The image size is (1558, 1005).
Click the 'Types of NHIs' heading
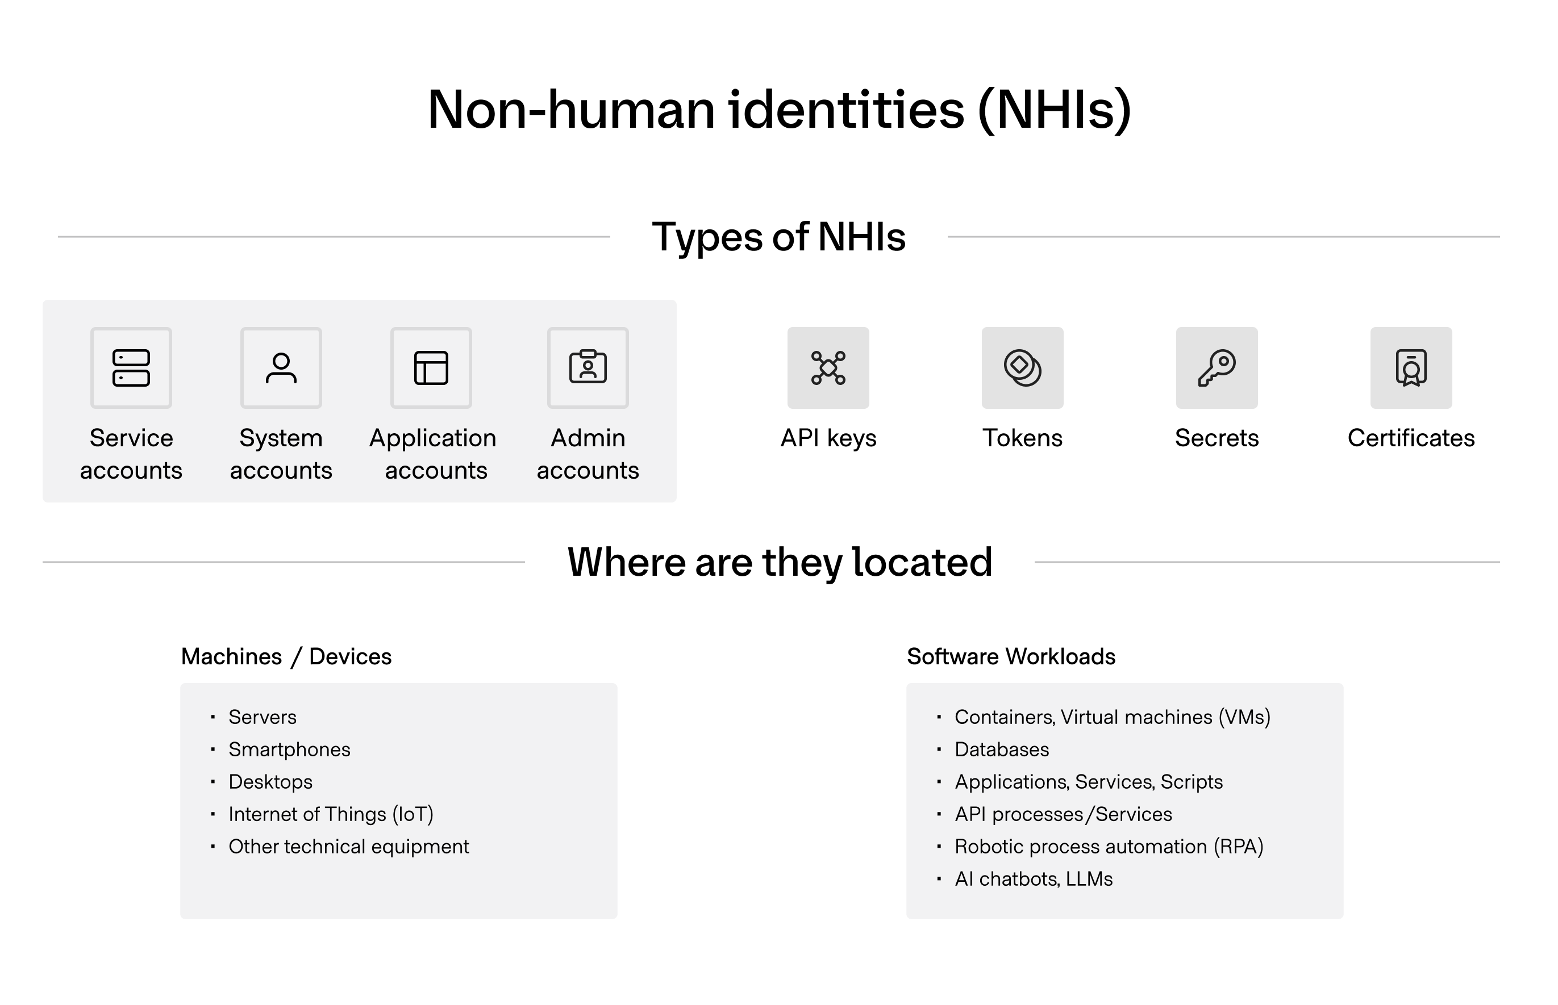click(x=779, y=237)
